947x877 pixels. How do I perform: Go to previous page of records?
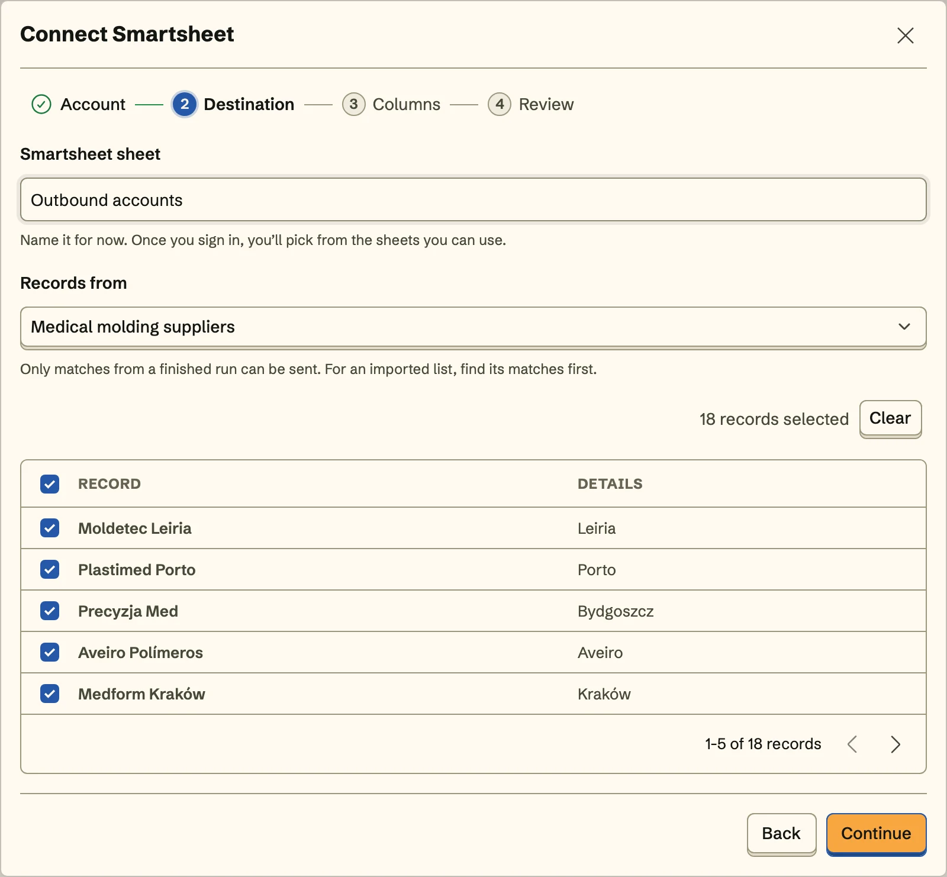pos(852,744)
